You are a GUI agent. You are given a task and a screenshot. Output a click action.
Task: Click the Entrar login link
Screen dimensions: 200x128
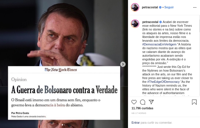pyautogui.click(x=135, y=123)
